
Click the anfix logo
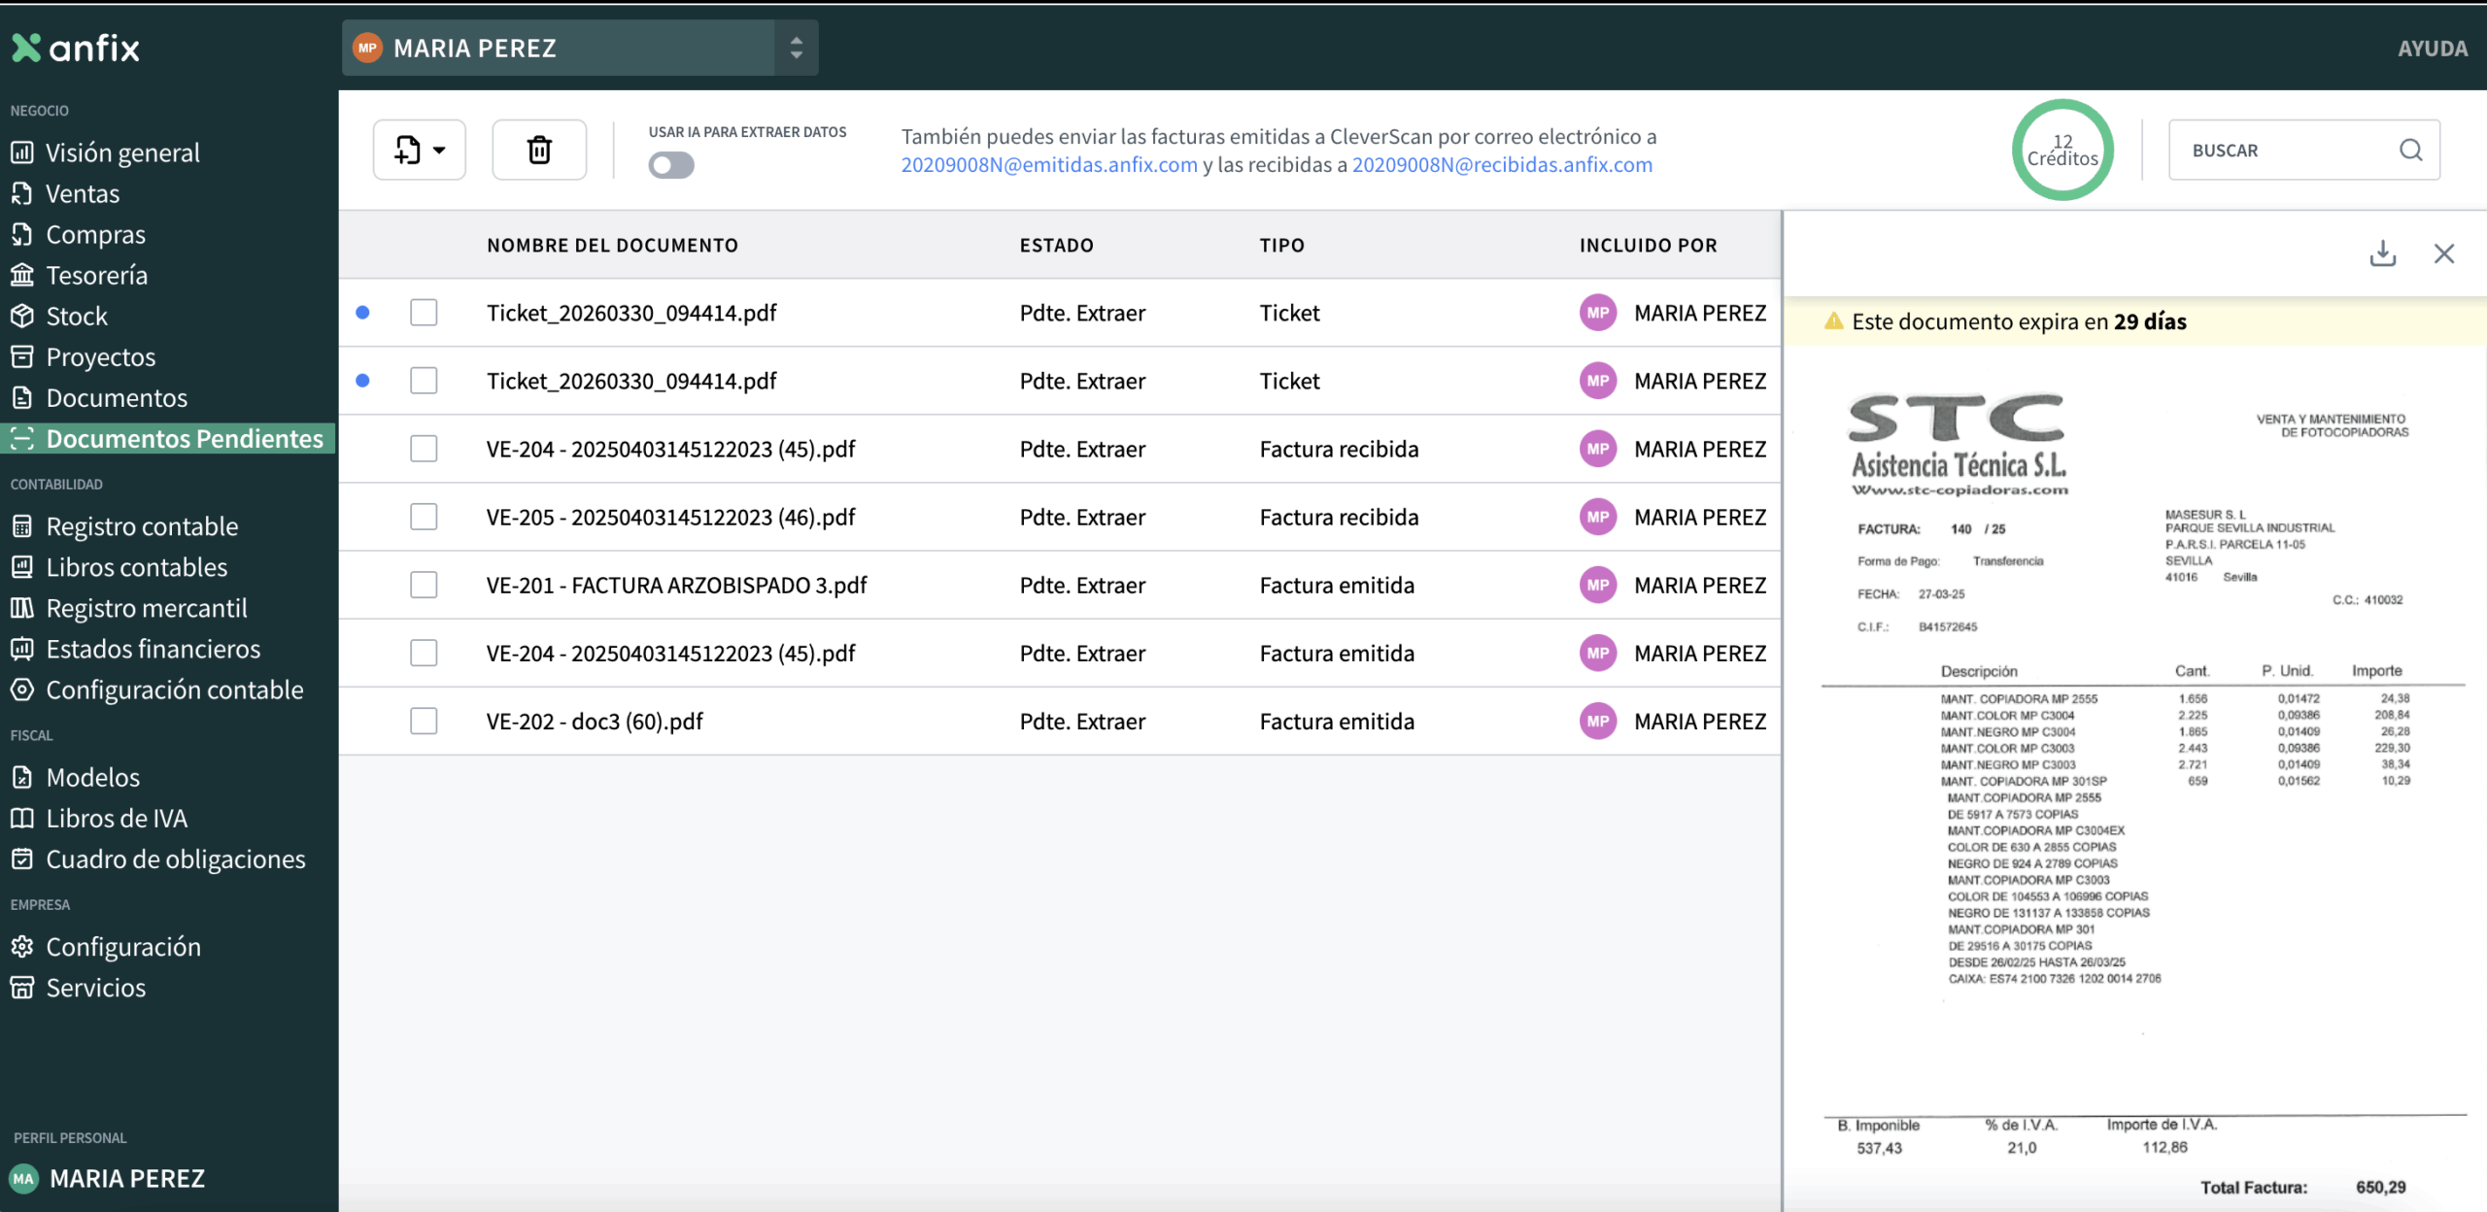pyautogui.click(x=76, y=48)
